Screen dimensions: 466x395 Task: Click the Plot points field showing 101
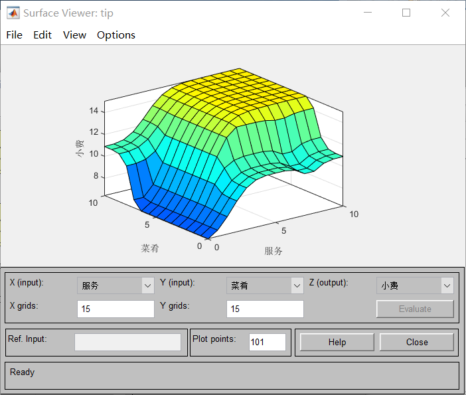pos(268,342)
